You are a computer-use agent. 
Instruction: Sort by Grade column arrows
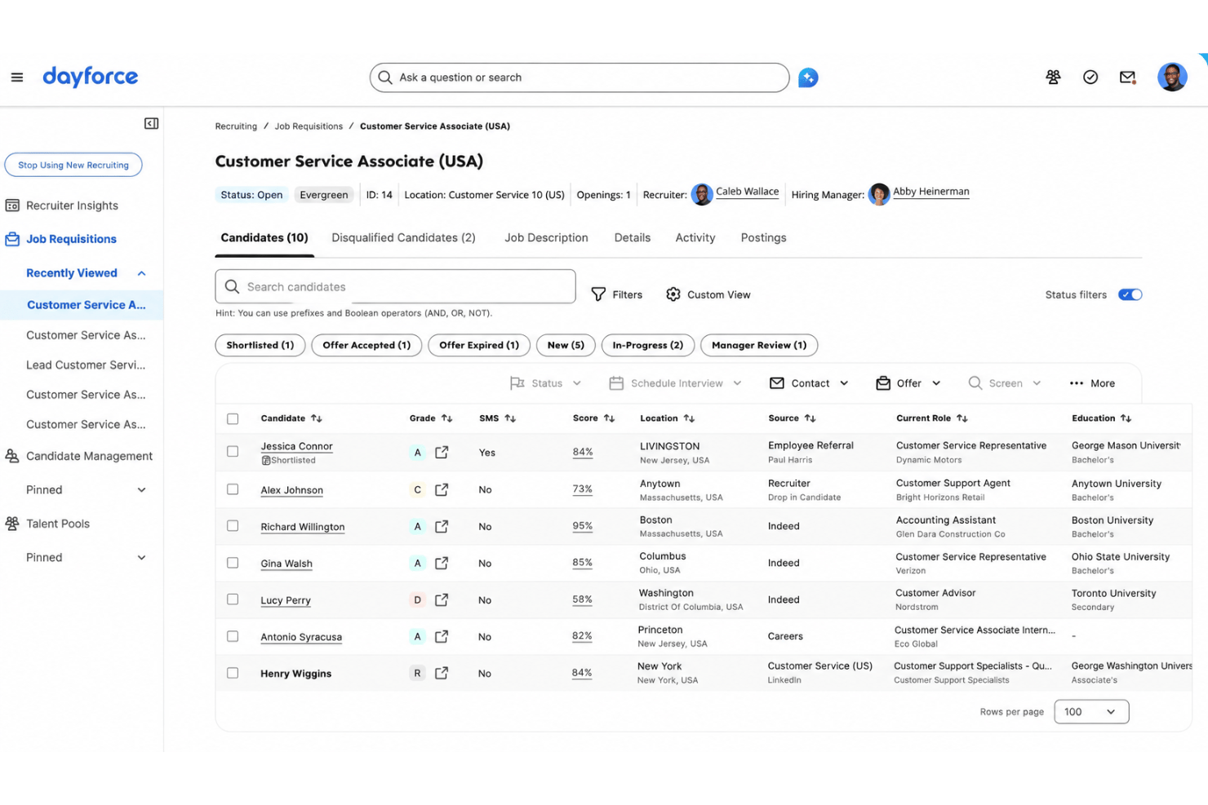(x=446, y=418)
